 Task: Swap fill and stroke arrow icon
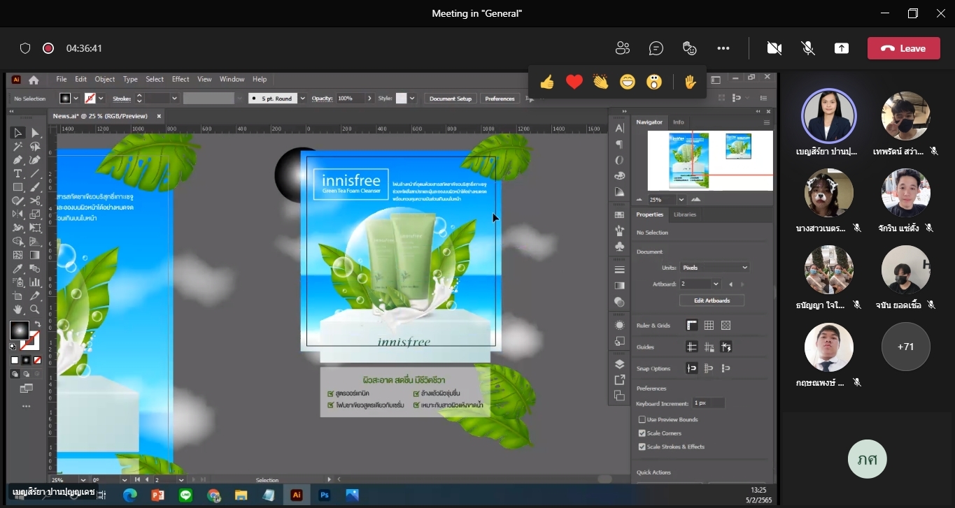pyautogui.click(x=37, y=324)
